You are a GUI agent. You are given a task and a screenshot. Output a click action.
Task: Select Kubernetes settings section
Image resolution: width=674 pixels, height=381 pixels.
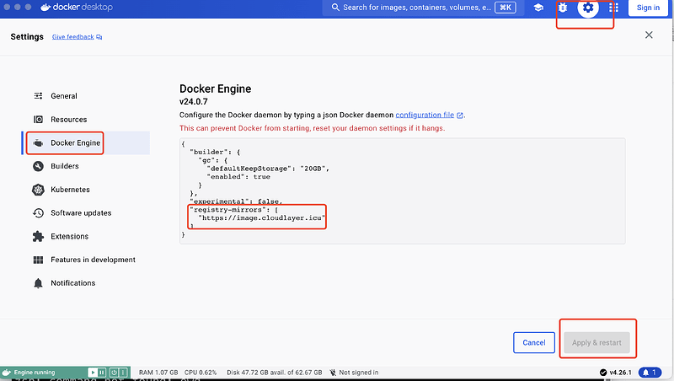(x=86, y=190)
